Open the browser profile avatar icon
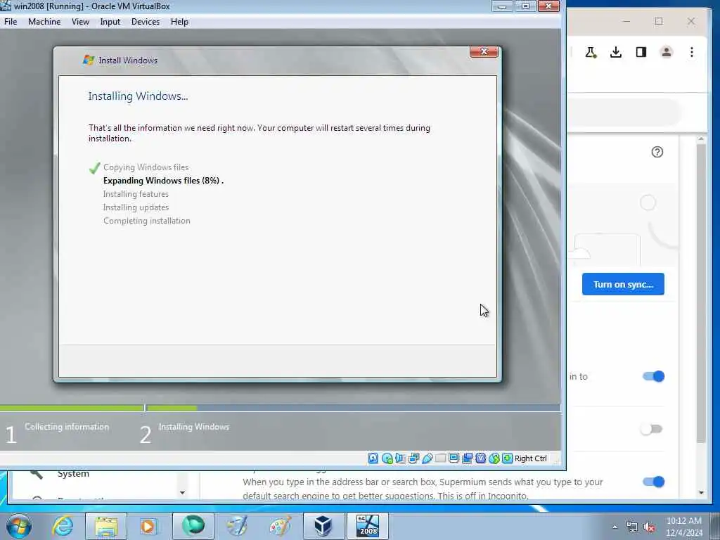This screenshot has height=540, width=720. 667,52
